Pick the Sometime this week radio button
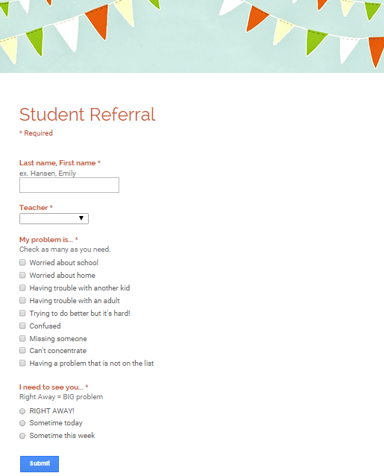The image size is (384, 476). point(22,436)
